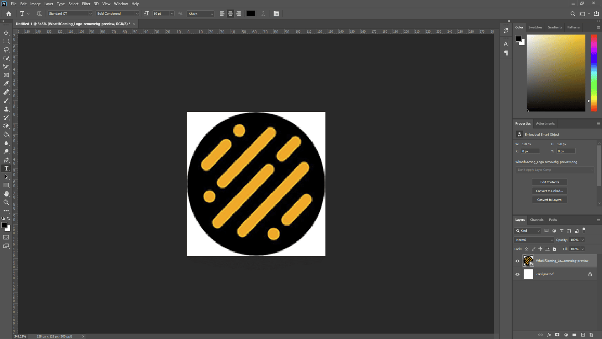Image resolution: width=602 pixels, height=339 pixels.
Task: Select the Zoom tool
Action: [6, 202]
